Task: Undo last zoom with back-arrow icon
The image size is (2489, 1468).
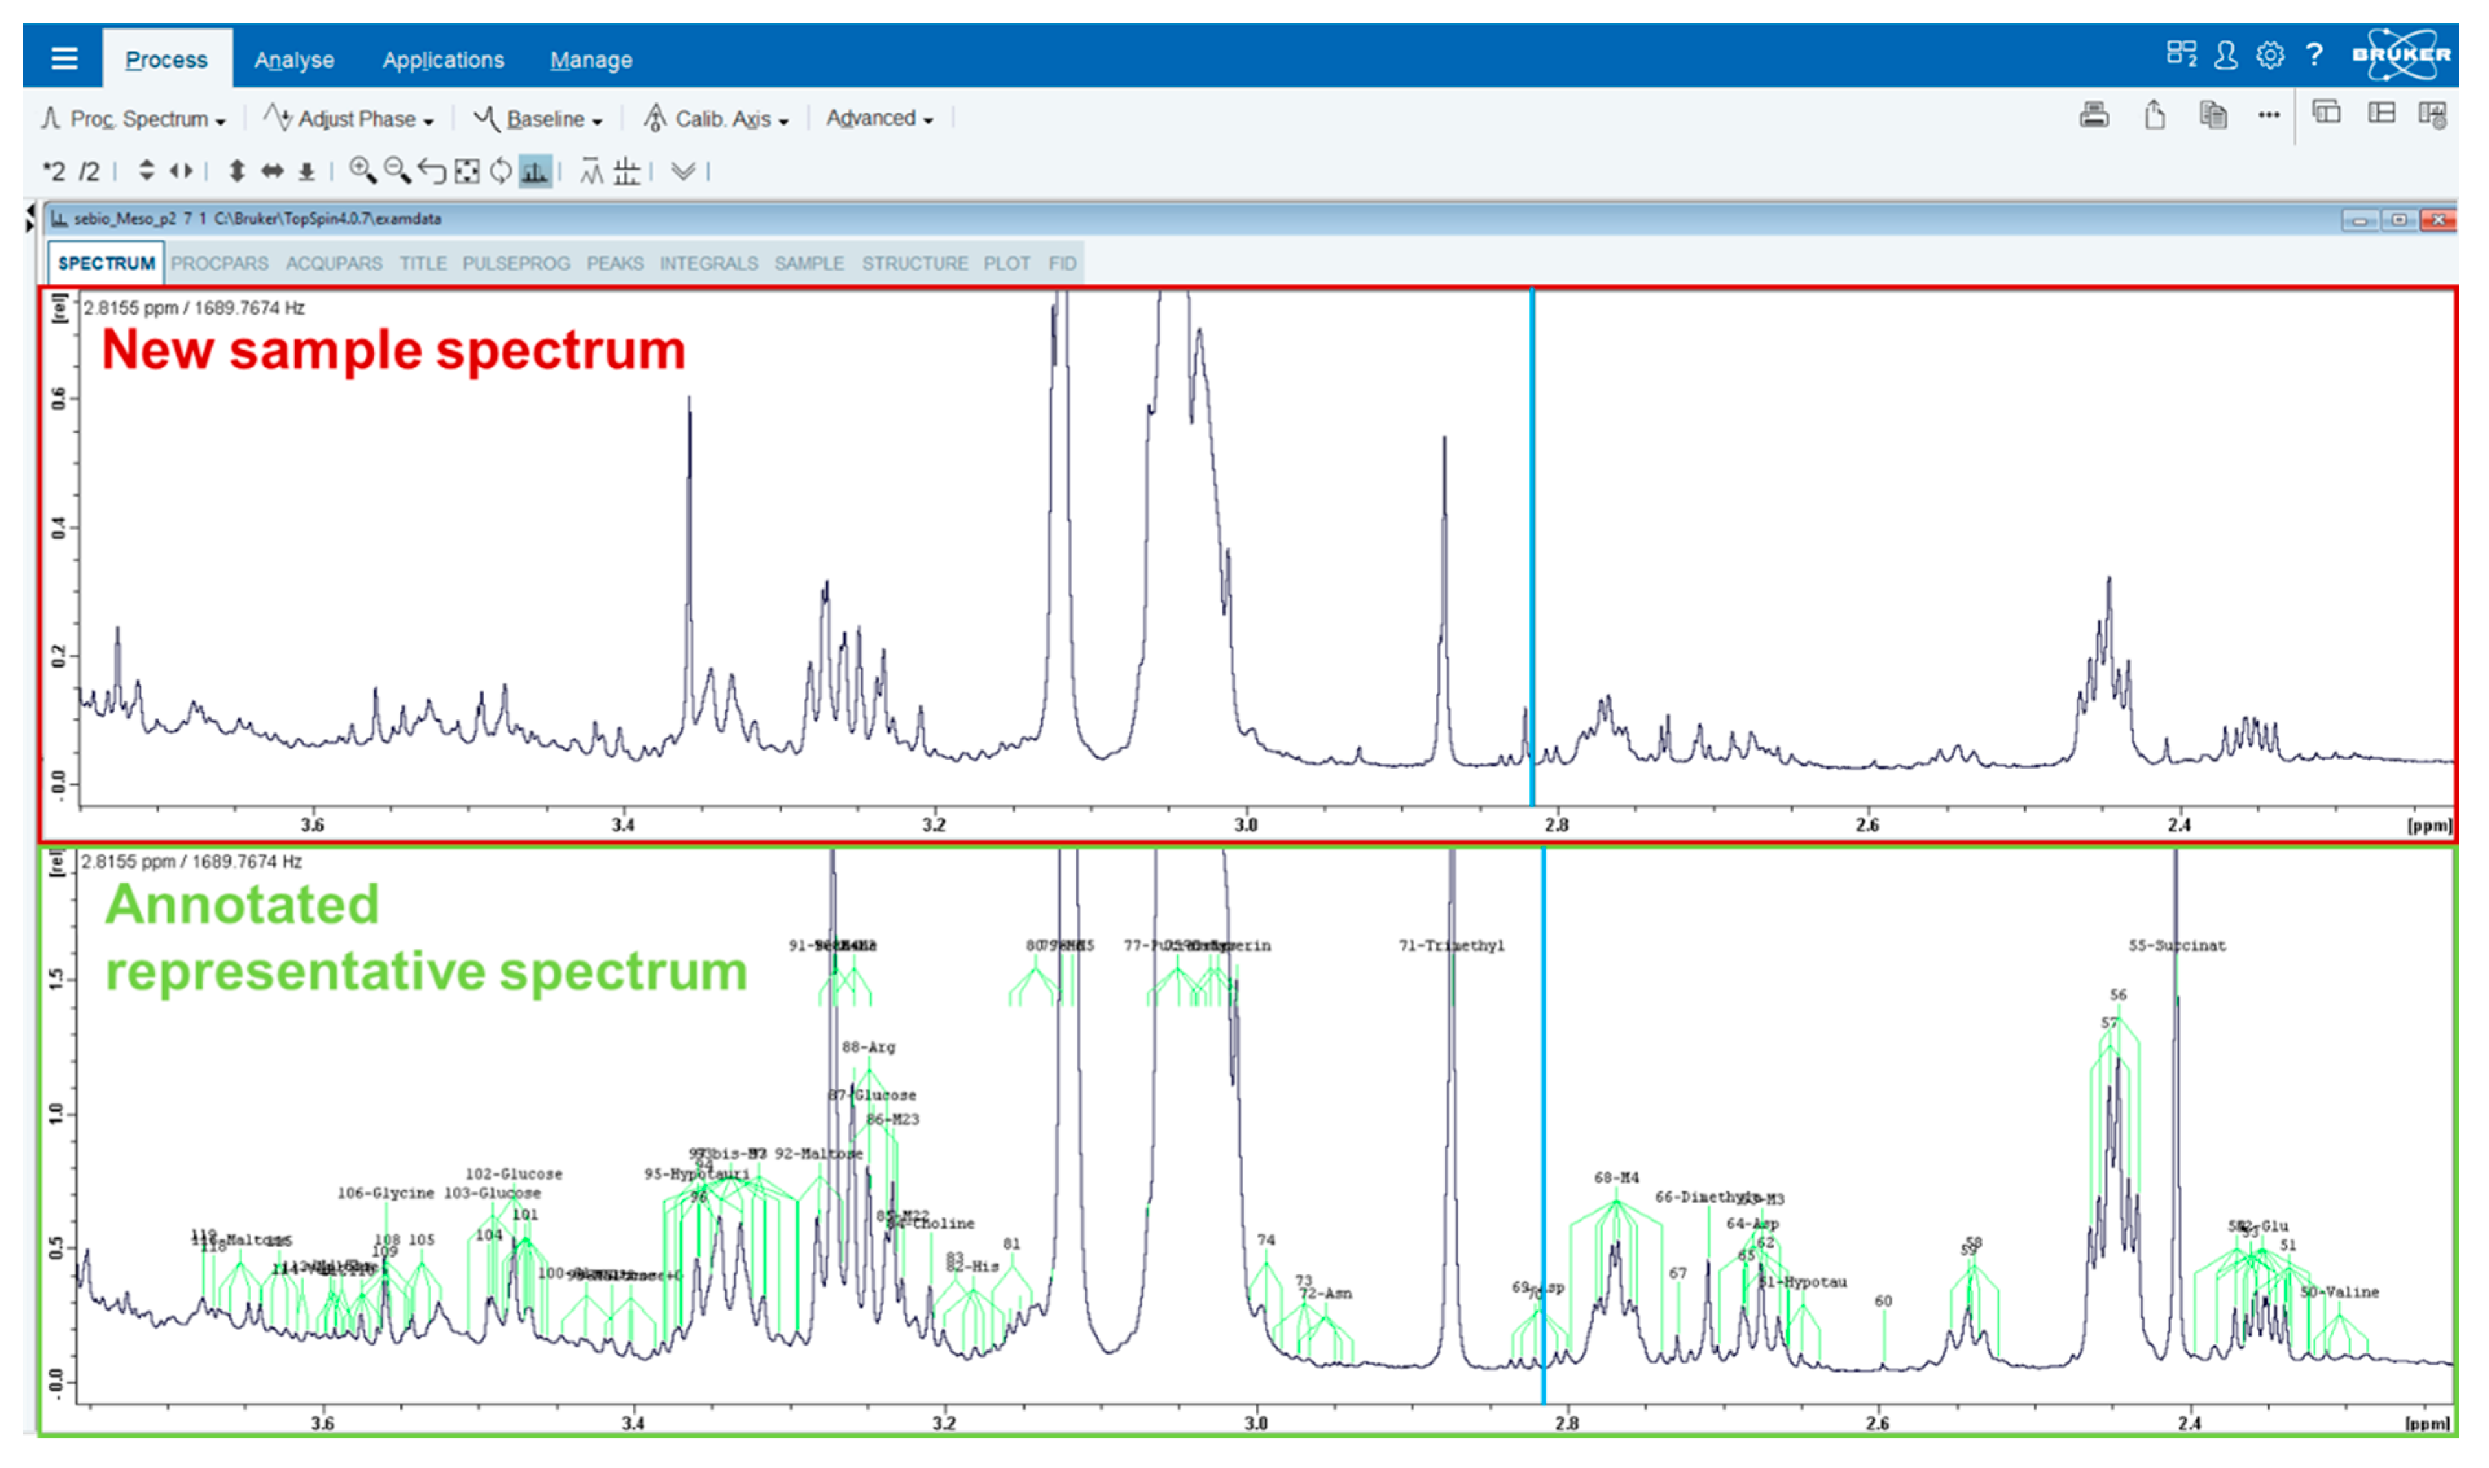Action: pyautogui.click(x=431, y=171)
